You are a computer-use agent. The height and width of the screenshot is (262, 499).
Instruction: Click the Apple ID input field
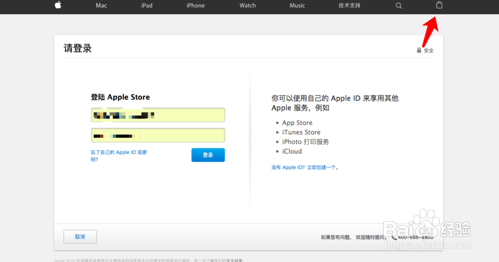coord(158,115)
